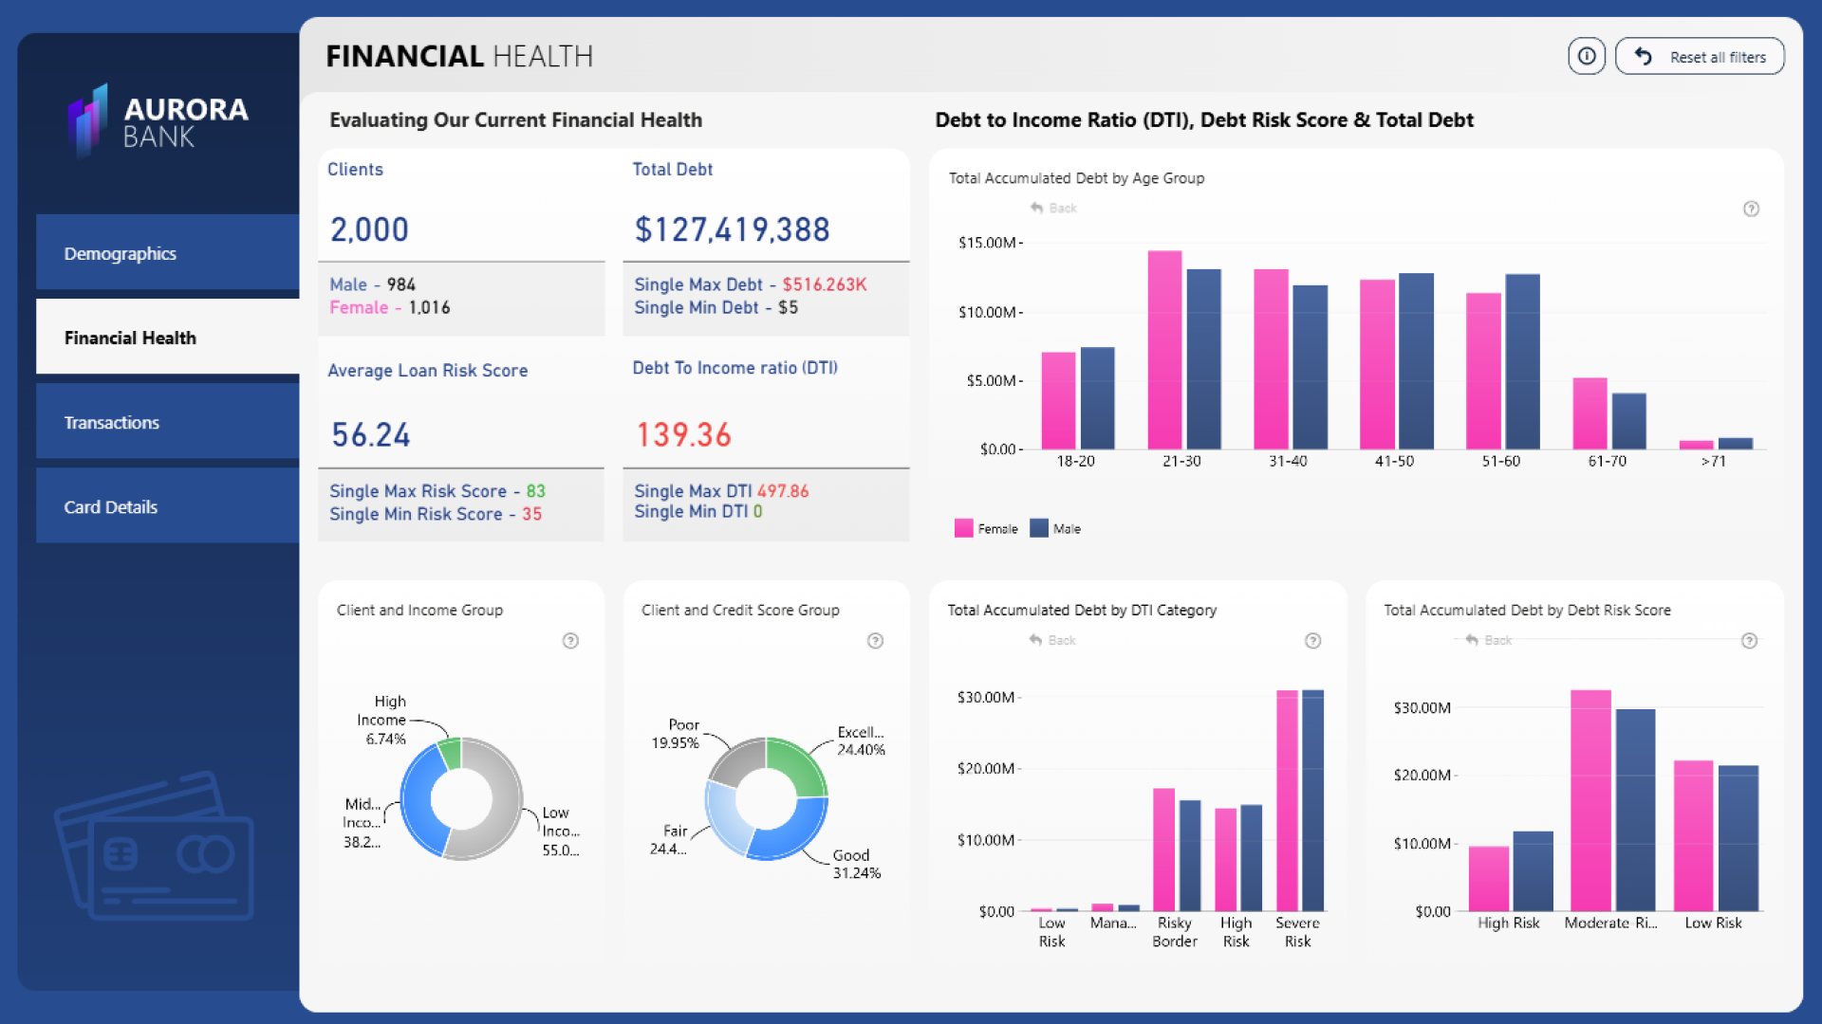Click help icon on Client and Income Group chart
Image resolution: width=1822 pixels, height=1024 pixels.
click(570, 641)
